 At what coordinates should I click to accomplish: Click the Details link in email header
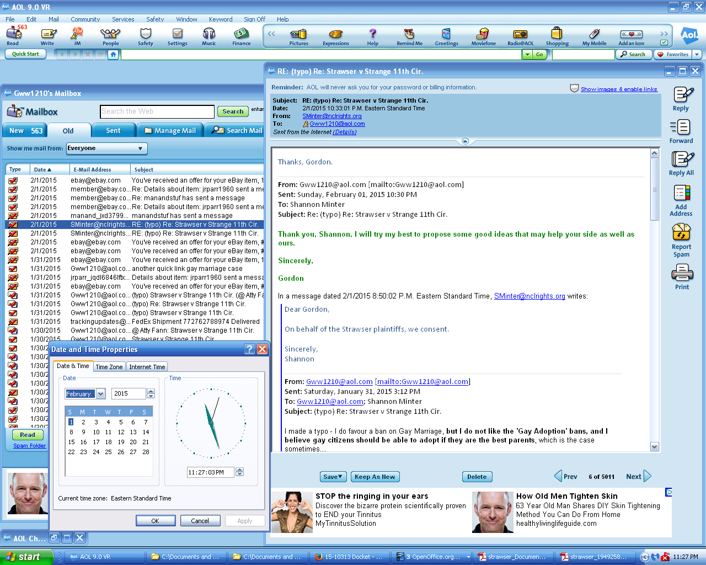point(345,132)
